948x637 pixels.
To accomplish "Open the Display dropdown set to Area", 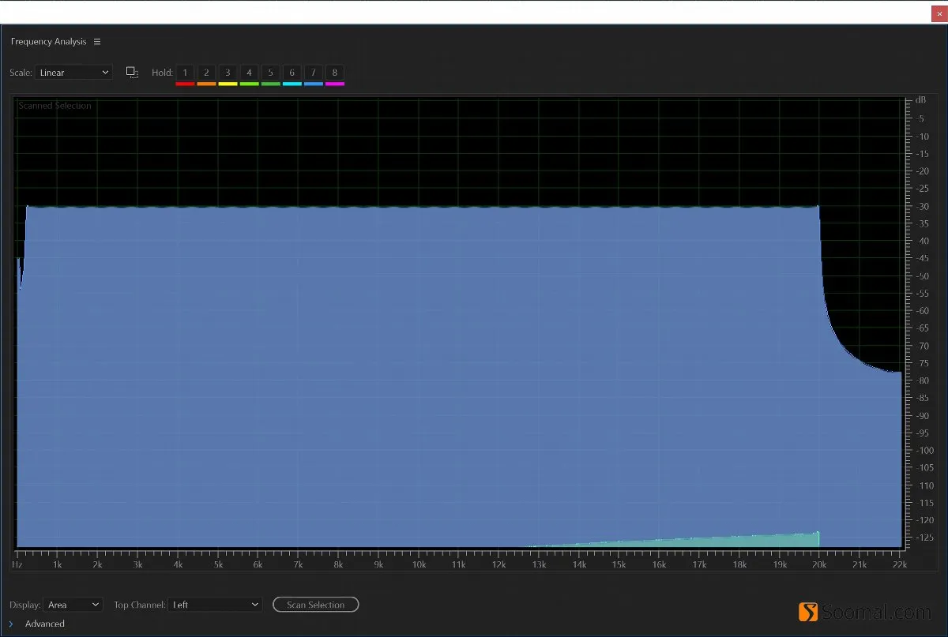I will [73, 605].
